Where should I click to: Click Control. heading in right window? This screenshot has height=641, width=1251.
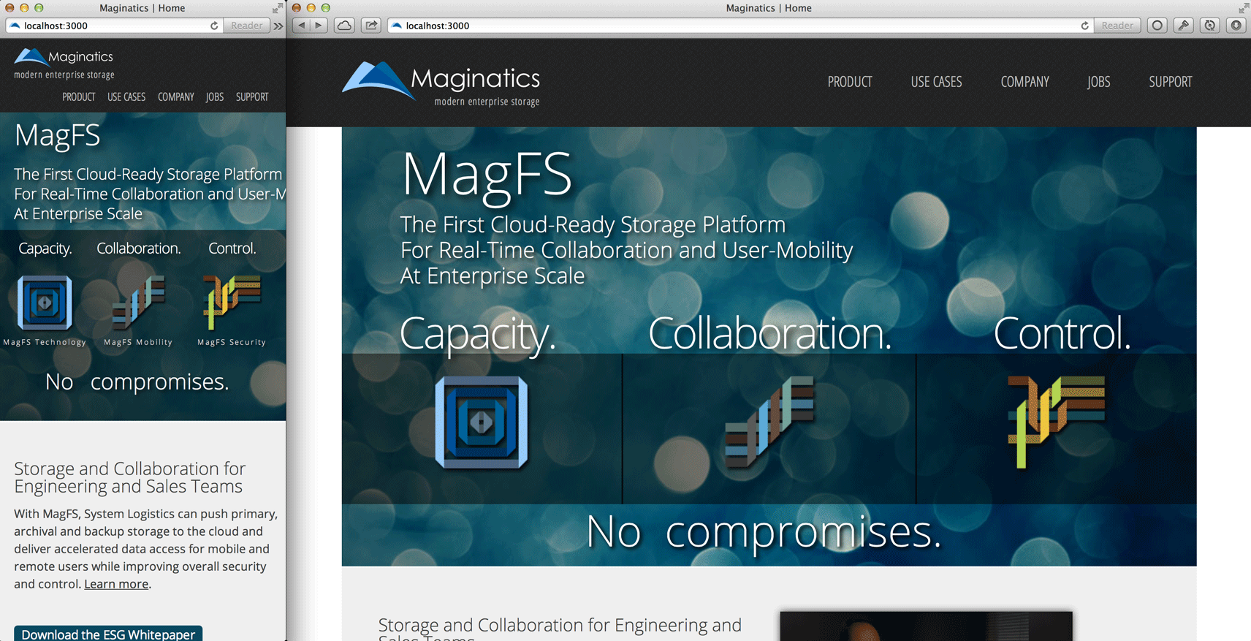(1062, 333)
